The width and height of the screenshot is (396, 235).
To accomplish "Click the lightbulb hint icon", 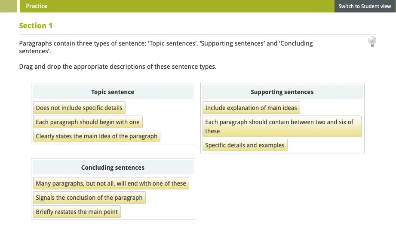I will (x=372, y=42).
